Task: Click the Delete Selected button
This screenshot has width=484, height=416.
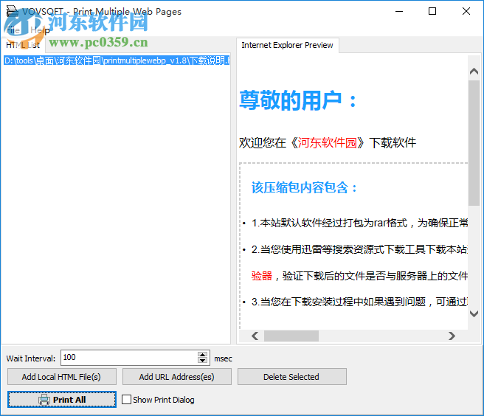Action: click(x=292, y=376)
